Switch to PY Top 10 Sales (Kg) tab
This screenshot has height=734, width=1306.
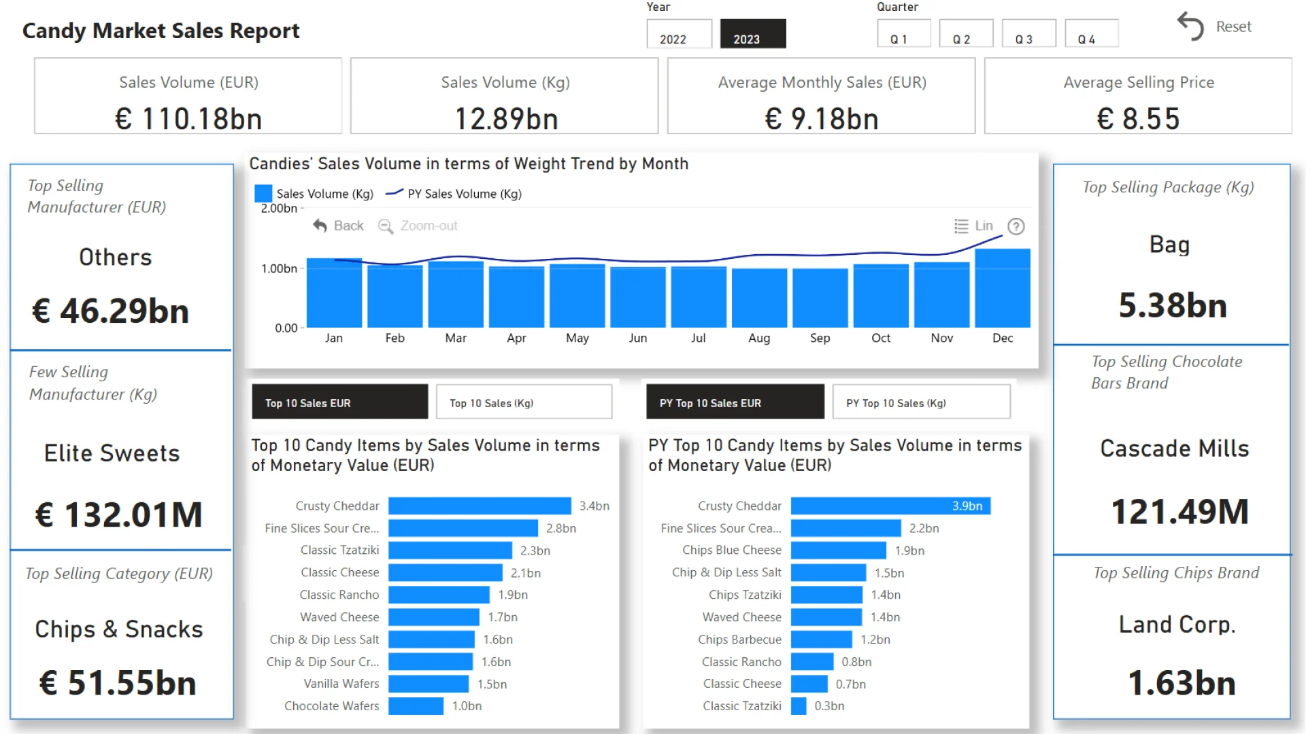click(x=922, y=402)
